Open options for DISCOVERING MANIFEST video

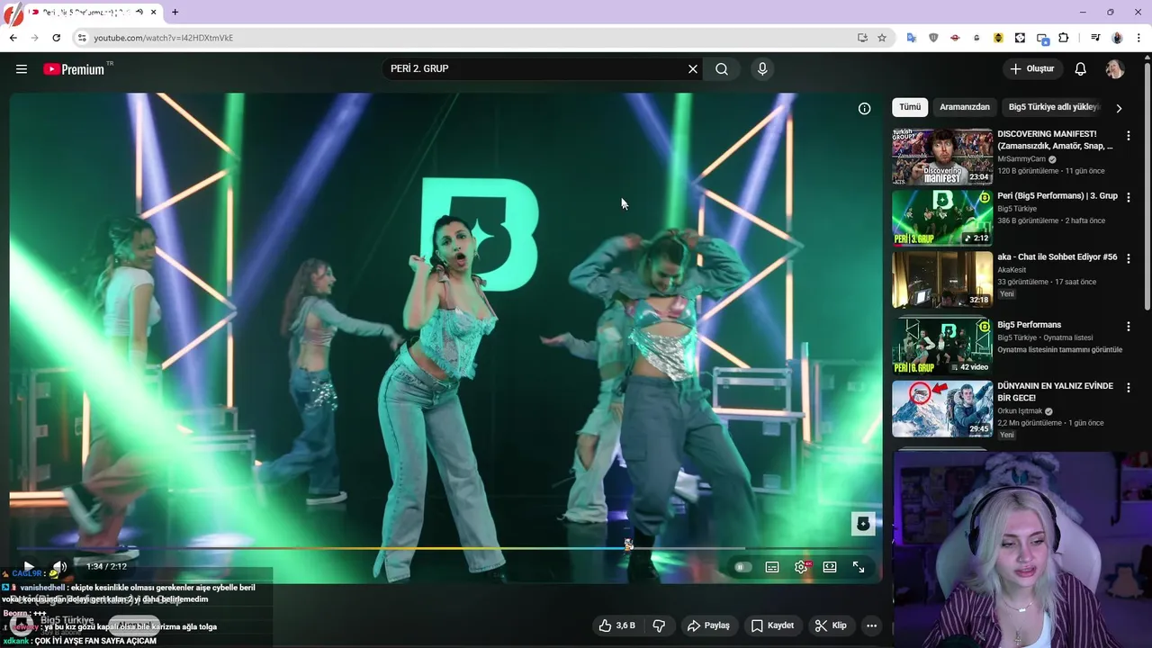(x=1129, y=136)
